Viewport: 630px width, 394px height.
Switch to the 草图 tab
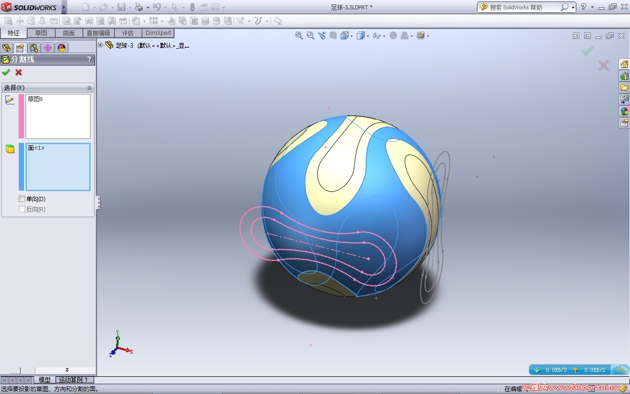pyautogui.click(x=41, y=33)
